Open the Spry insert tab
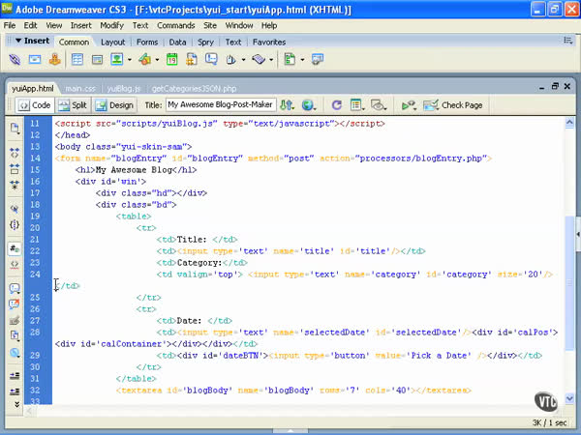The height and width of the screenshot is (435, 581). [x=207, y=43]
